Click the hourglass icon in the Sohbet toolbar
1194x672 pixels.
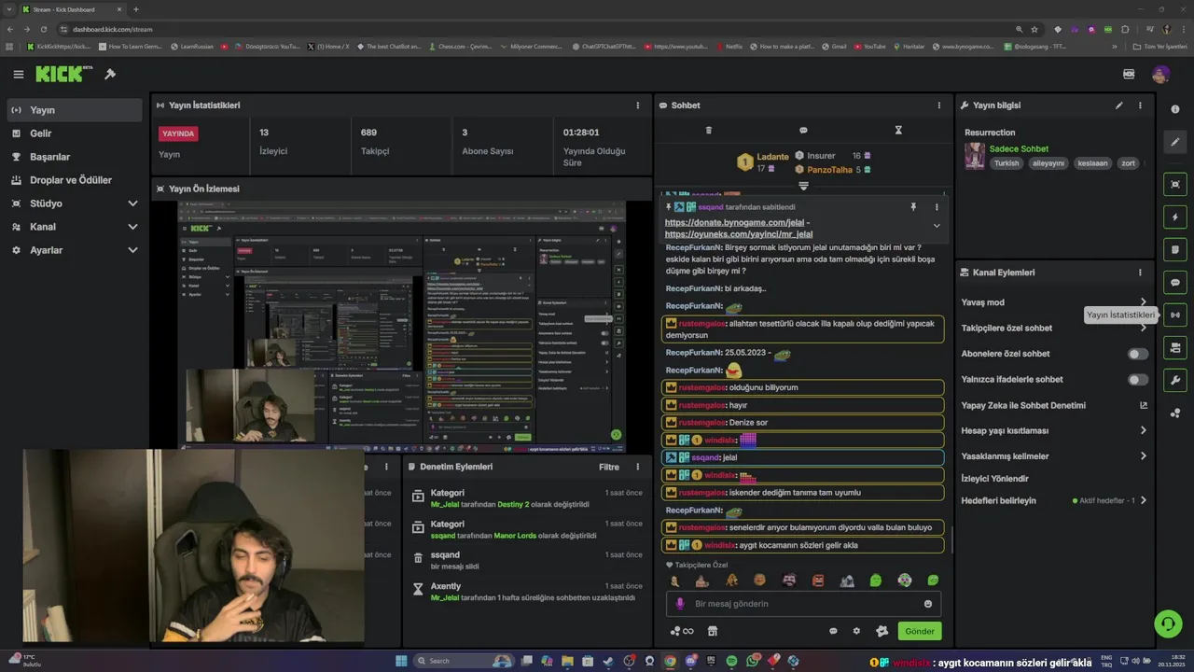(898, 130)
